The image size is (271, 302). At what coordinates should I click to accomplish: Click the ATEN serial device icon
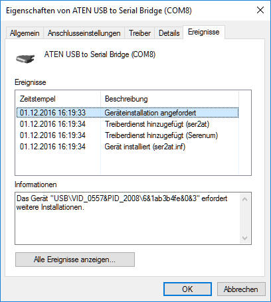click(x=25, y=58)
